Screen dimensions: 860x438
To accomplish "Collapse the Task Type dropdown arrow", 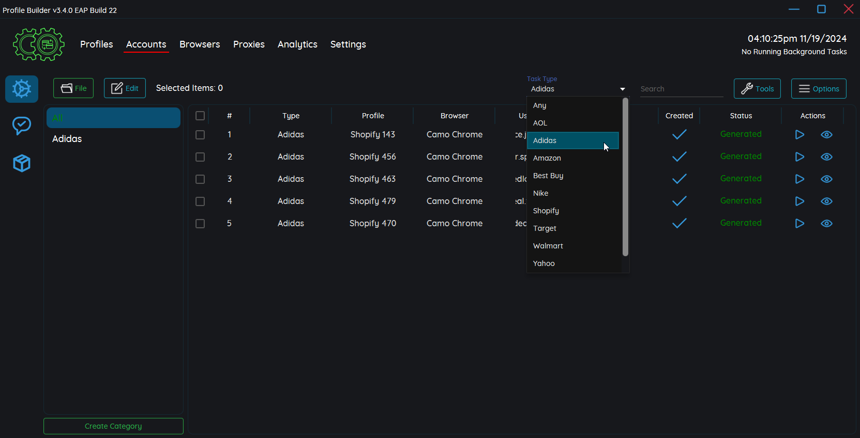I will tap(622, 89).
